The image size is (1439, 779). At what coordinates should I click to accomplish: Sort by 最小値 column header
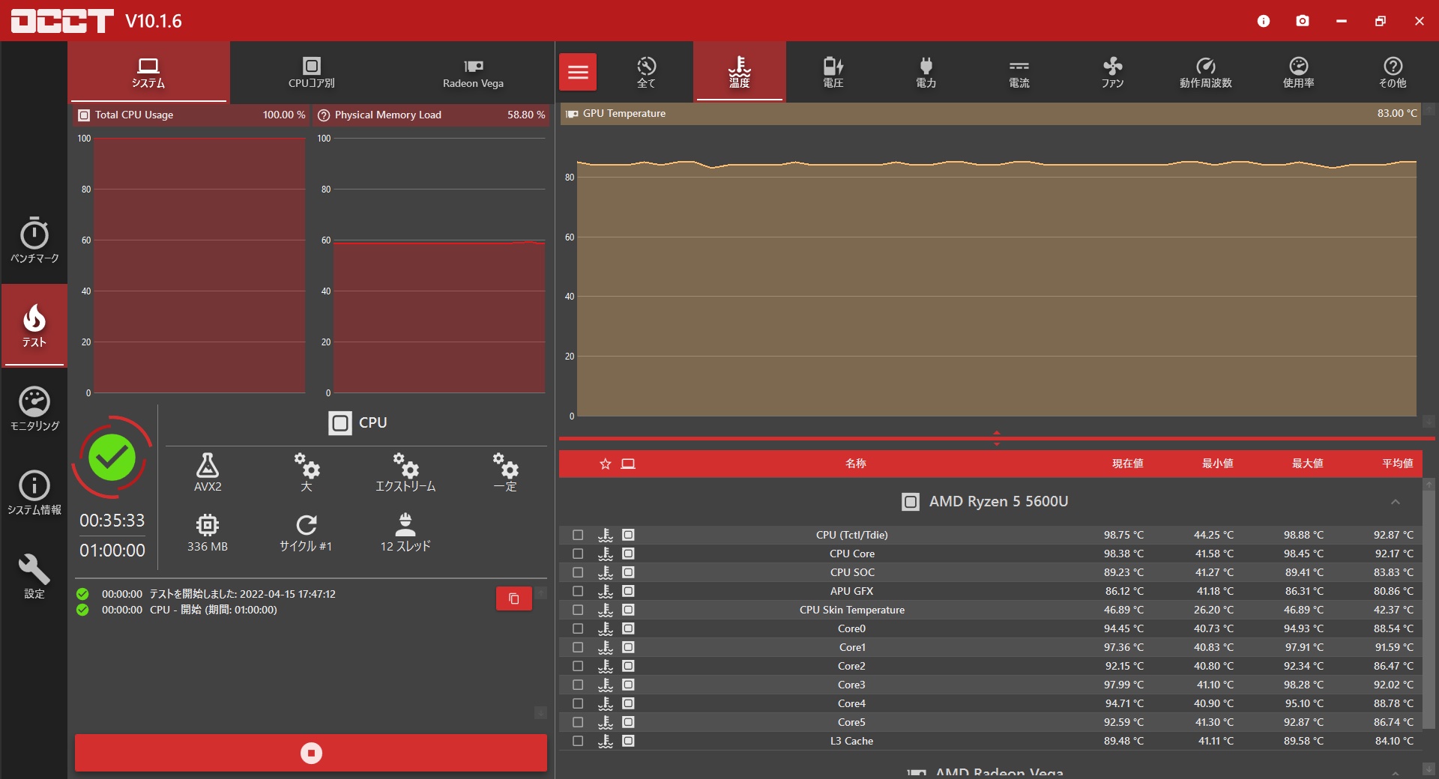pyautogui.click(x=1217, y=464)
